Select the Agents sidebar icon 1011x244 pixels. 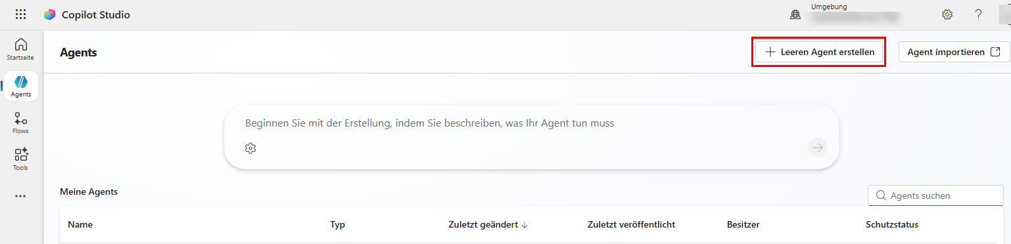point(21,86)
